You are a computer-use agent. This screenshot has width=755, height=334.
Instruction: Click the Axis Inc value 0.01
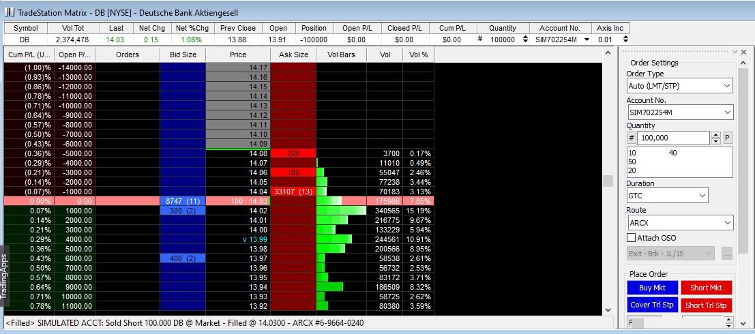point(605,40)
